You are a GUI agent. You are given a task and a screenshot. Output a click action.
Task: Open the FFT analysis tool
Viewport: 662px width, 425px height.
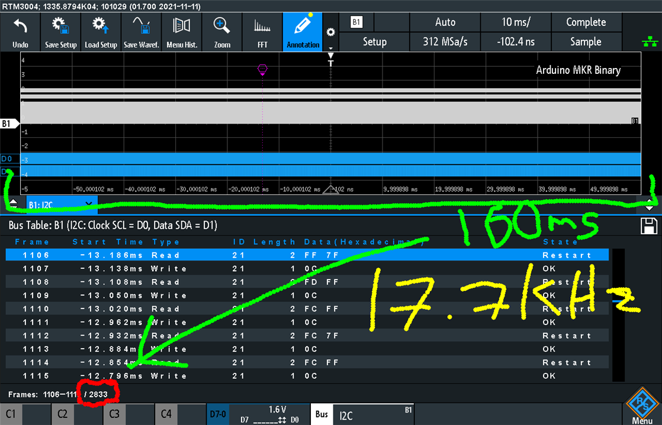coord(262,32)
